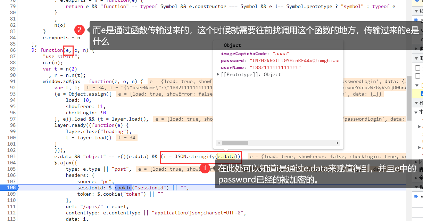This screenshot has width=423, height=221.
Task: Click the t = 34 inline value on line 100
Action: [127, 138]
